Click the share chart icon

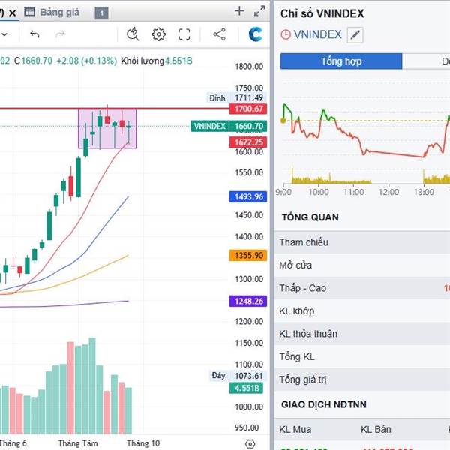tap(219, 34)
